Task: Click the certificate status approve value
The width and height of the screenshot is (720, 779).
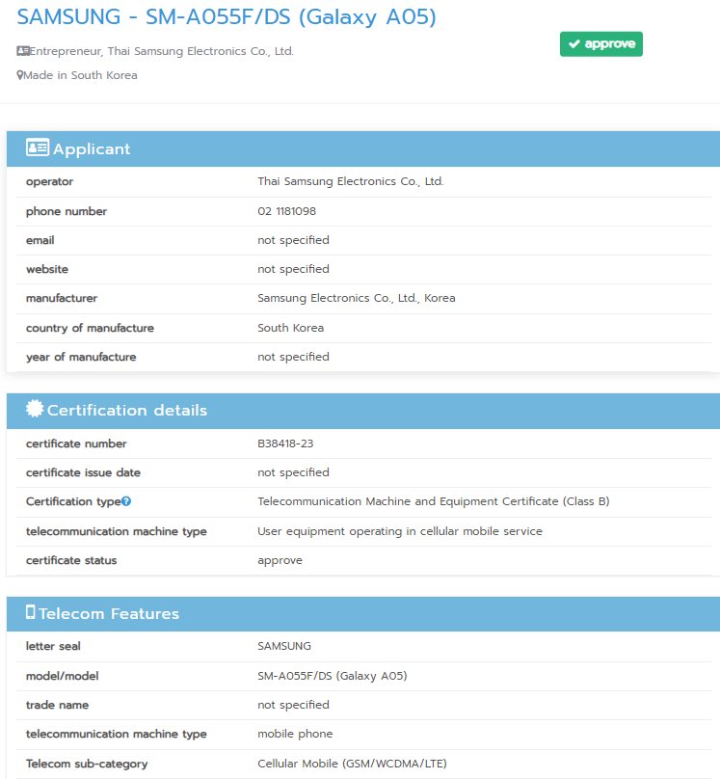Action: (280, 560)
